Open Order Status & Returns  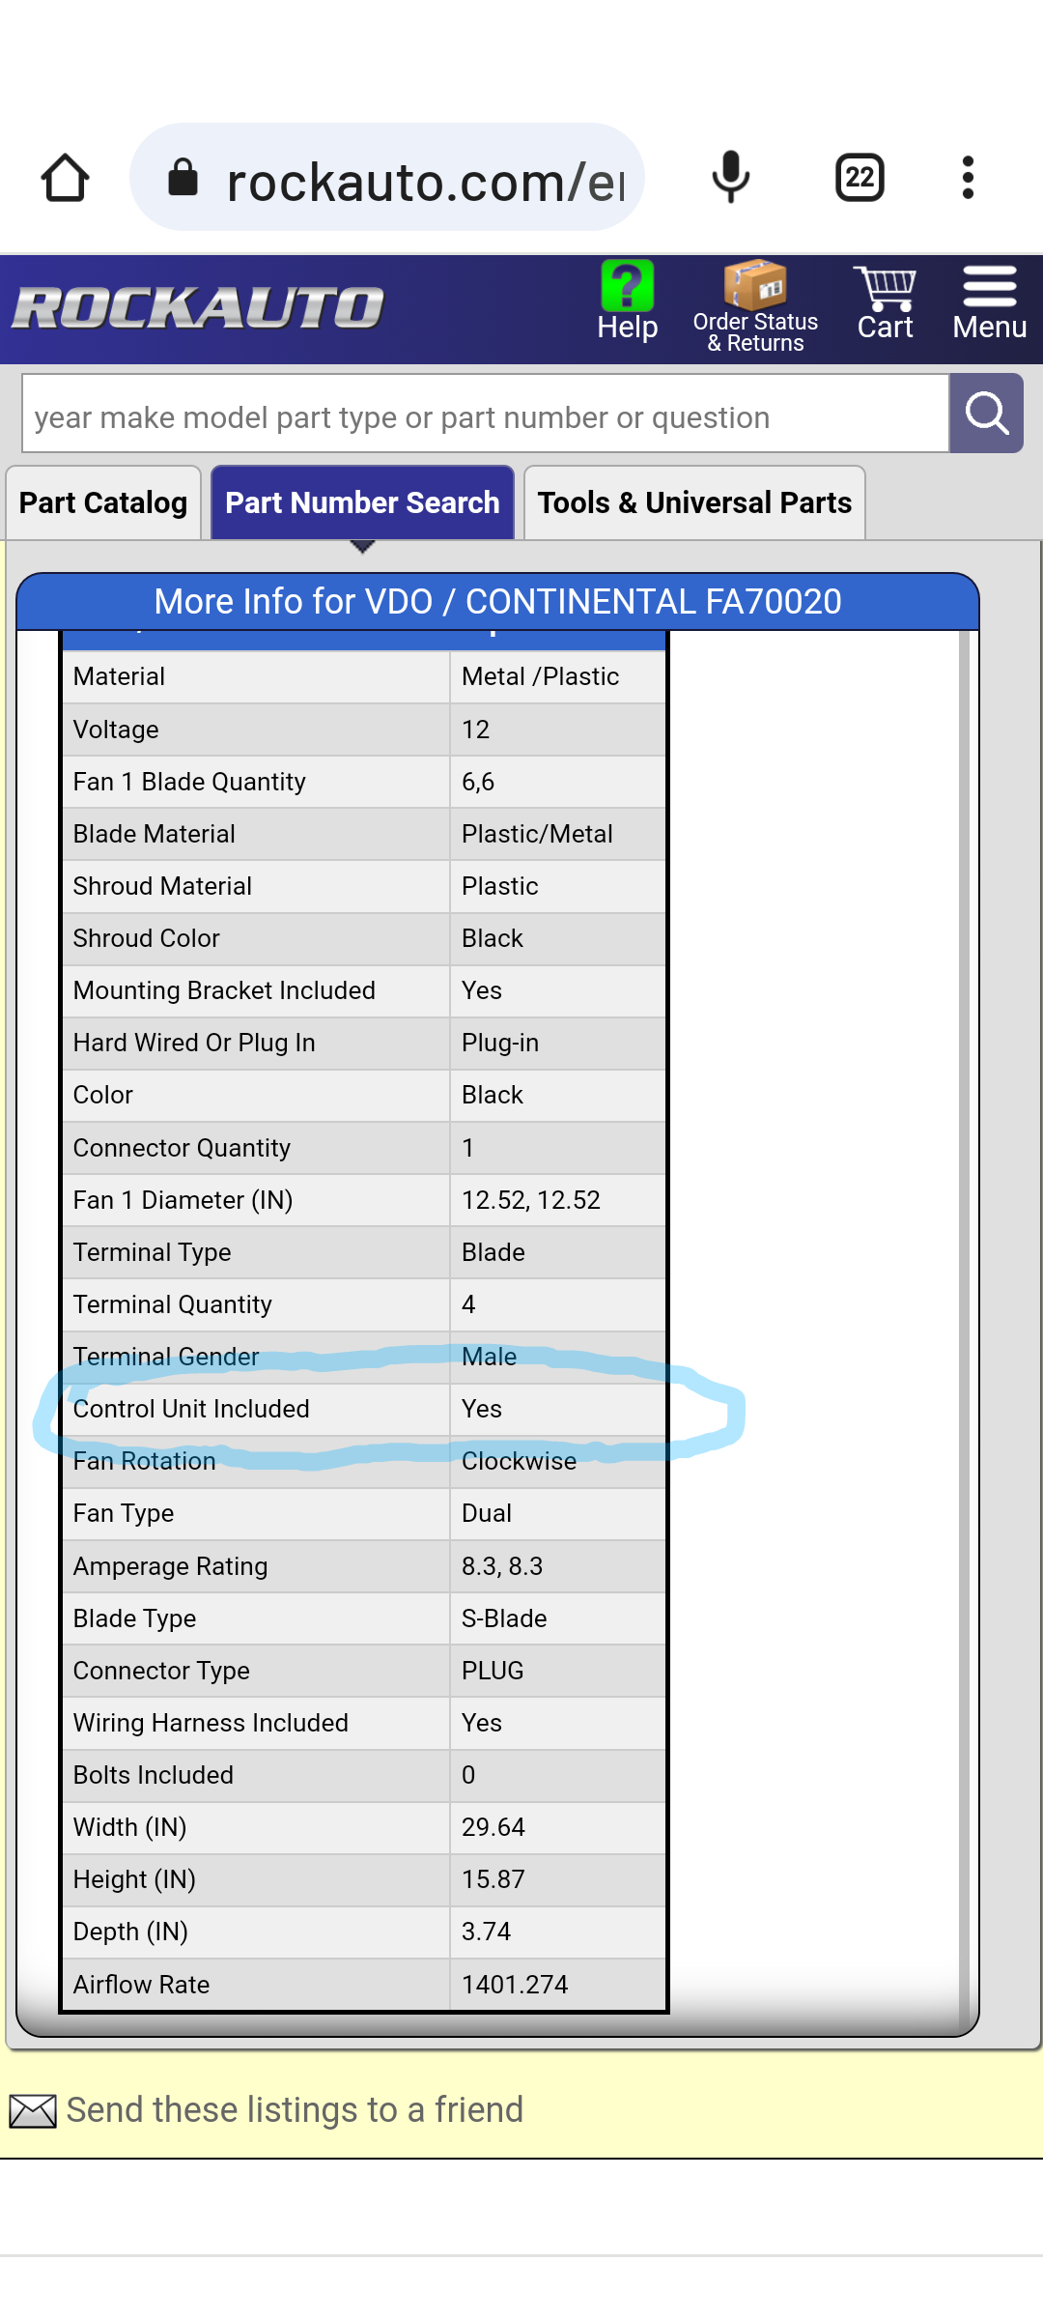[x=755, y=307]
